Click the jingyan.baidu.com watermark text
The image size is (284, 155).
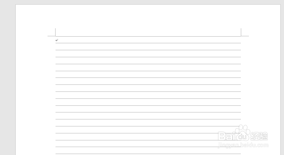(243, 145)
